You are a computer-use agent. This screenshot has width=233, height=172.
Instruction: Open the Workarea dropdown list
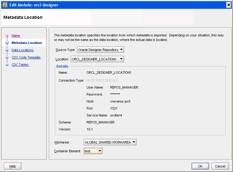110,142
